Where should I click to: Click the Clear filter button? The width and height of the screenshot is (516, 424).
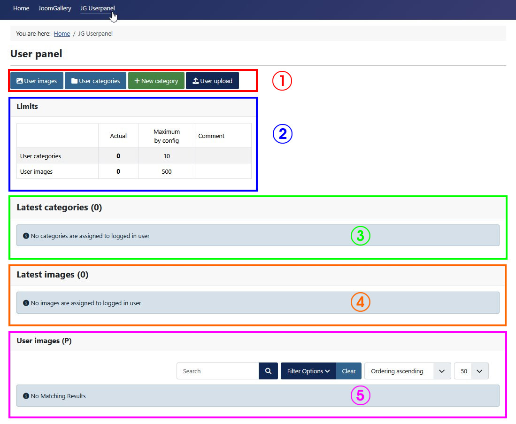click(x=349, y=371)
